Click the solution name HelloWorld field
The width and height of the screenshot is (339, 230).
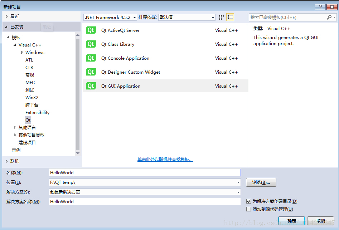click(x=145, y=201)
